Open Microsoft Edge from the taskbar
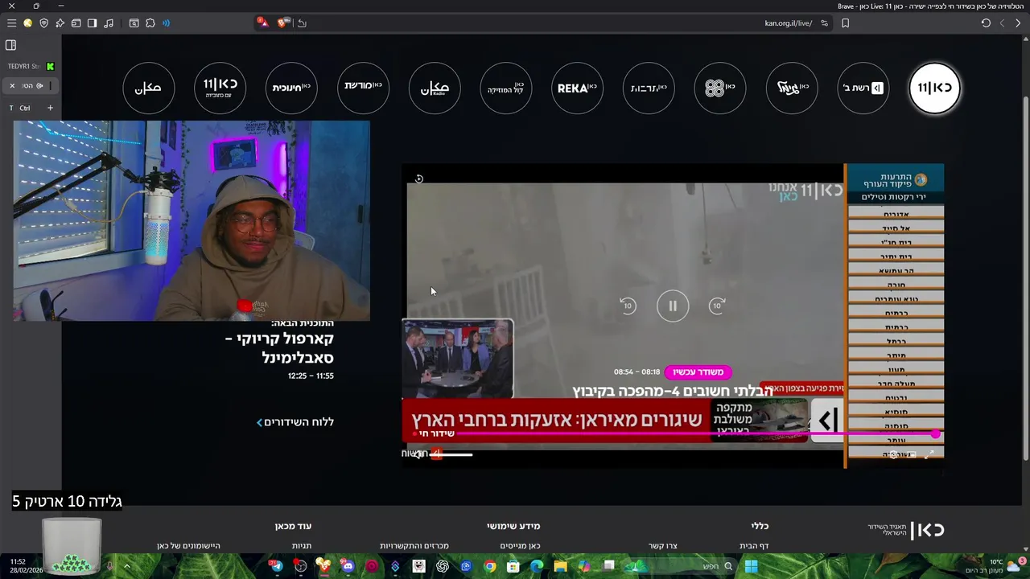Screen dimensions: 1030x579 (x=537, y=566)
